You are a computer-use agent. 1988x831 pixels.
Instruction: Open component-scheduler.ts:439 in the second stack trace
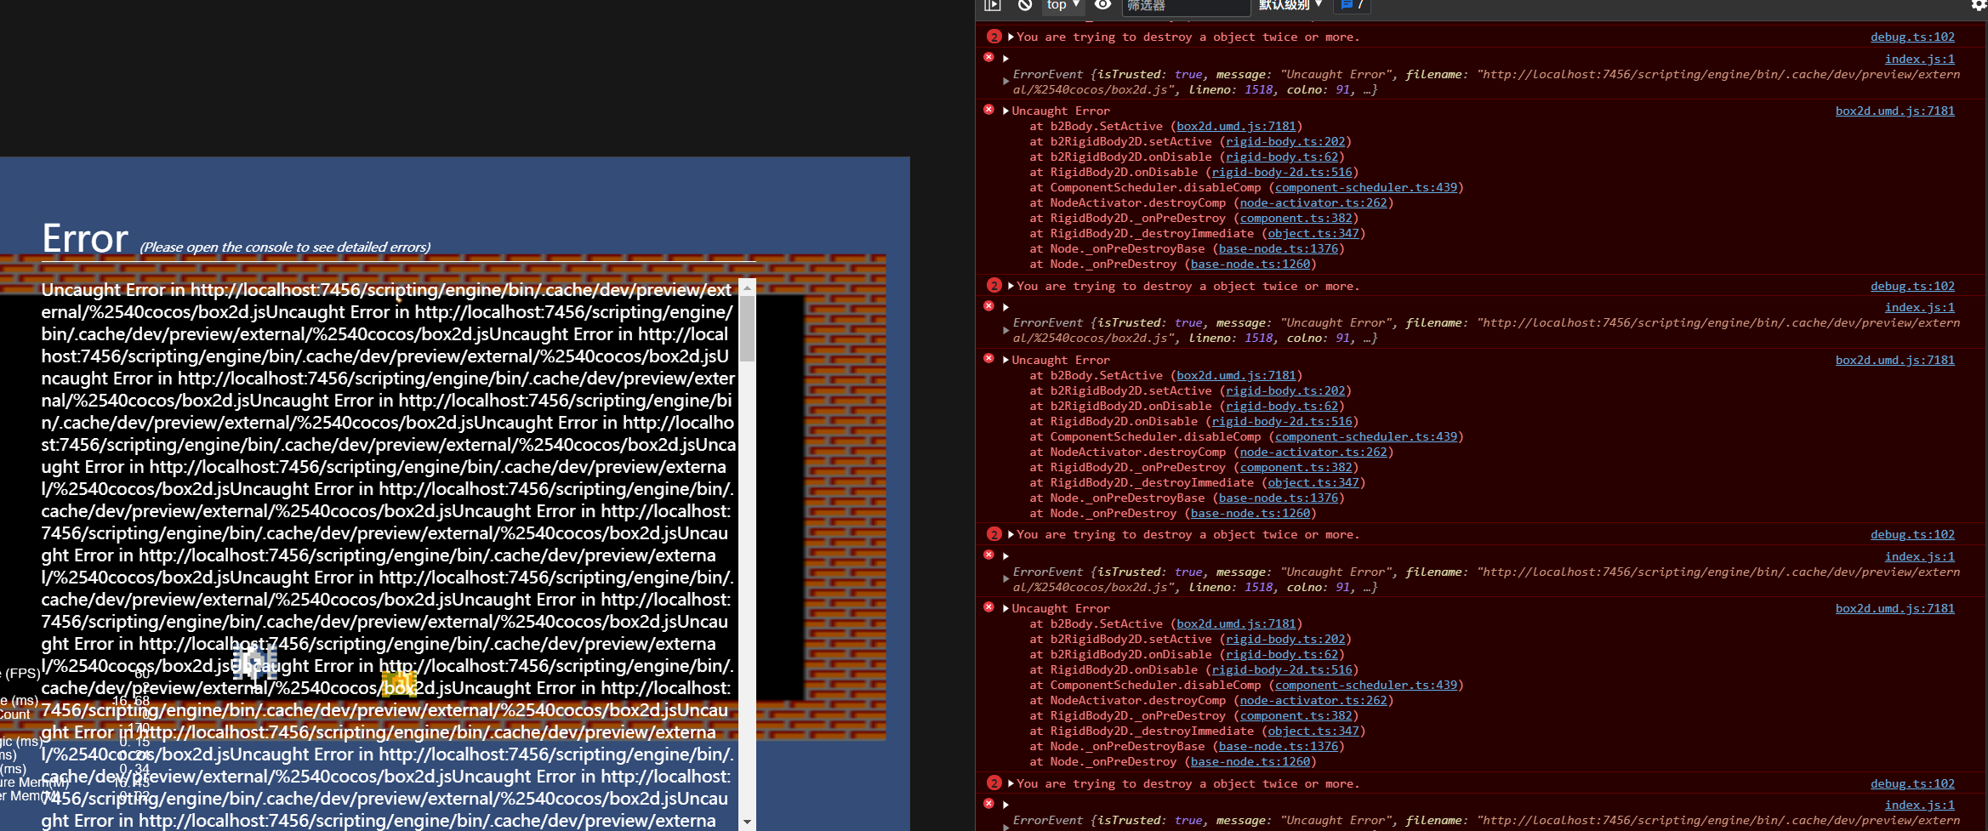tap(1366, 437)
